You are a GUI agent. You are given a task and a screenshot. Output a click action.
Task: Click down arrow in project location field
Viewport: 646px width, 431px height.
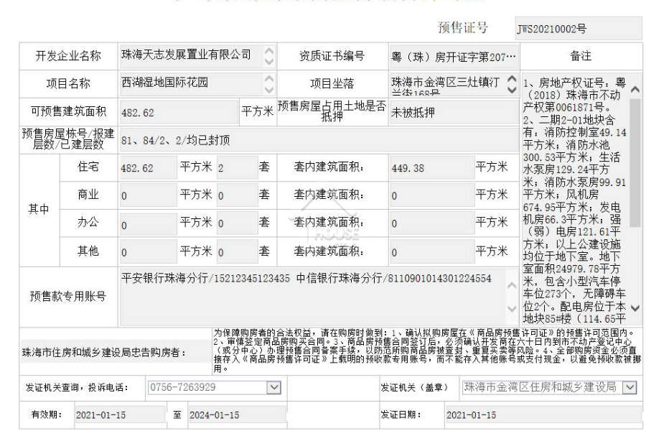coord(512,90)
